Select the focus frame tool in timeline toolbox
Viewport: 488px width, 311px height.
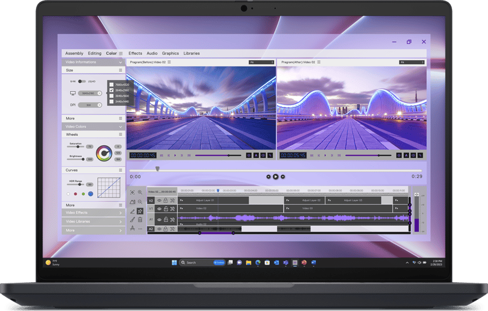point(132,192)
